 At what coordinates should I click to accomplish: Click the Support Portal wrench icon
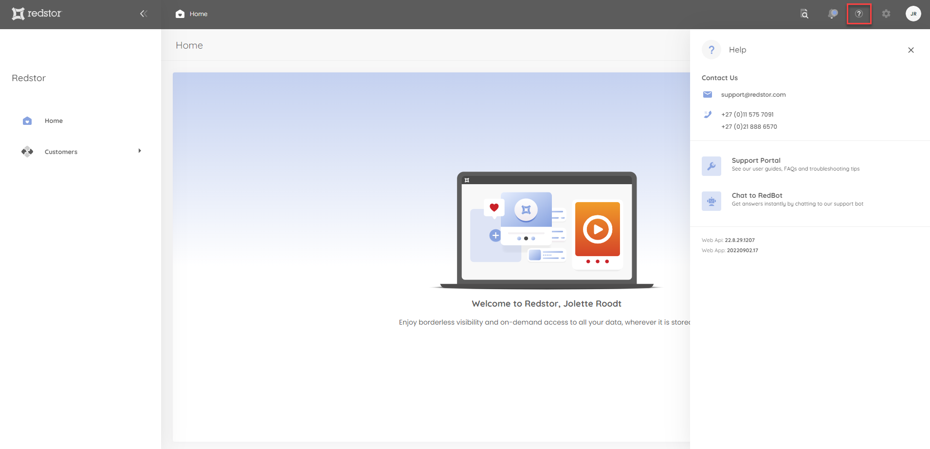(711, 166)
